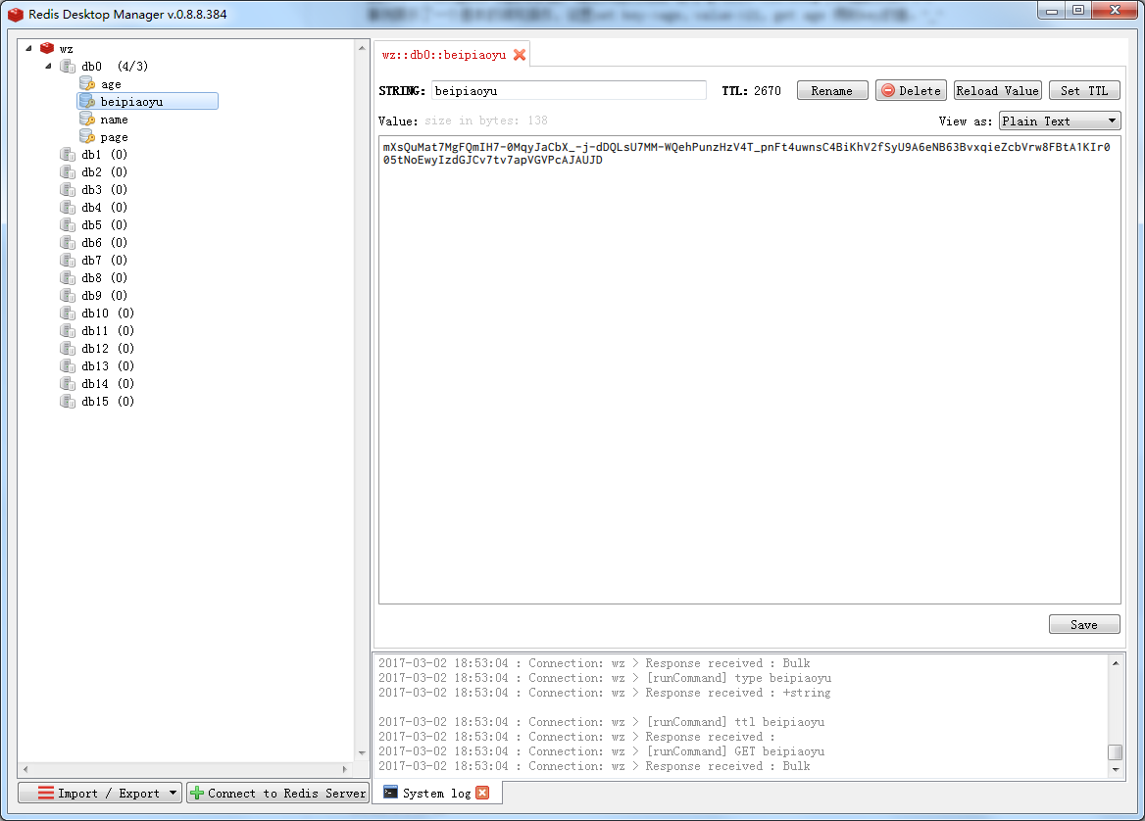The width and height of the screenshot is (1145, 821).
Task: Click the log scrollbar up arrow
Action: tap(1115, 662)
